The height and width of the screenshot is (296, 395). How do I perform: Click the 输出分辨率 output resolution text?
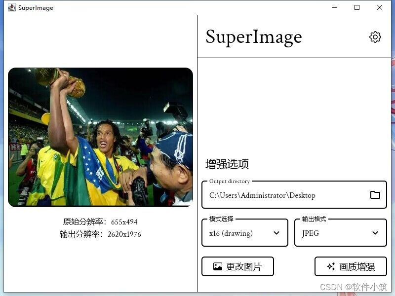(x=100, y=234)
